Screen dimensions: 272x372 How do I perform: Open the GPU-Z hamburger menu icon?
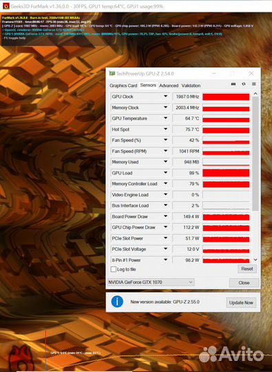point(253,84)
